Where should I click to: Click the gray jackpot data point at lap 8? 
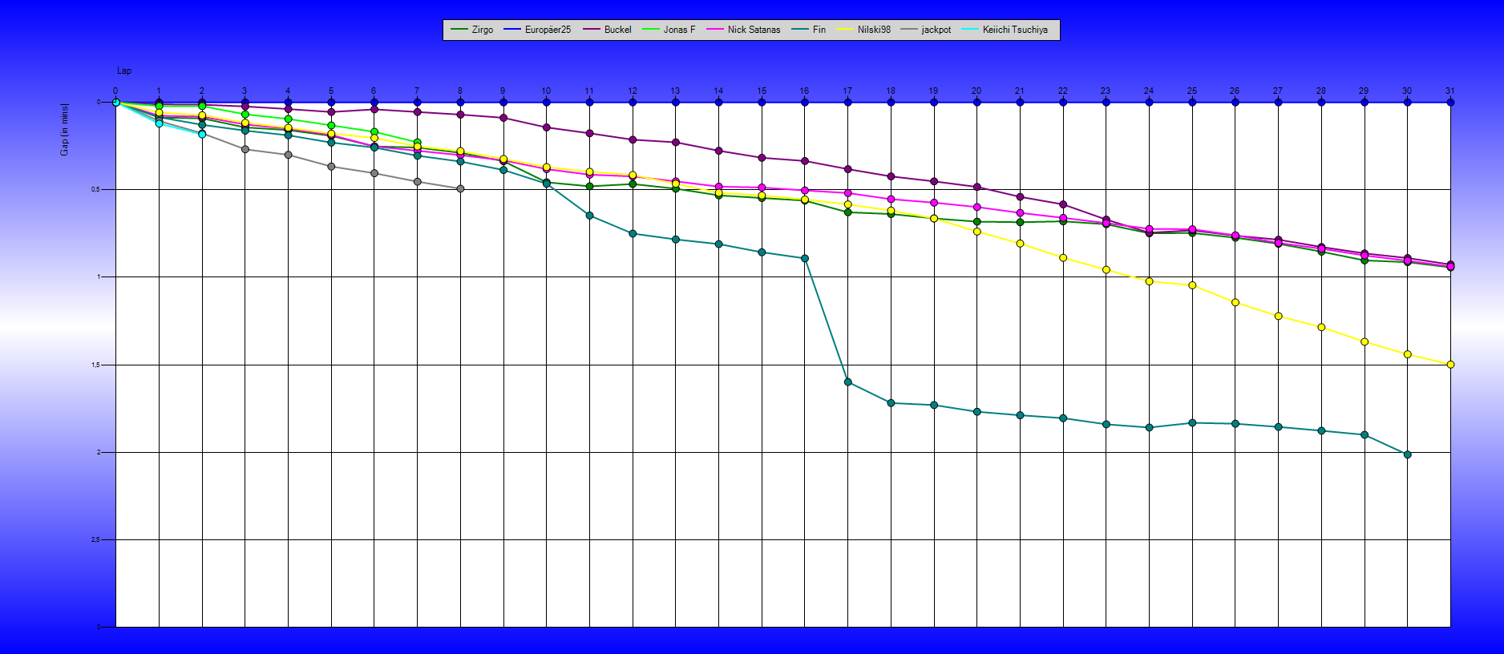[460, 189]
